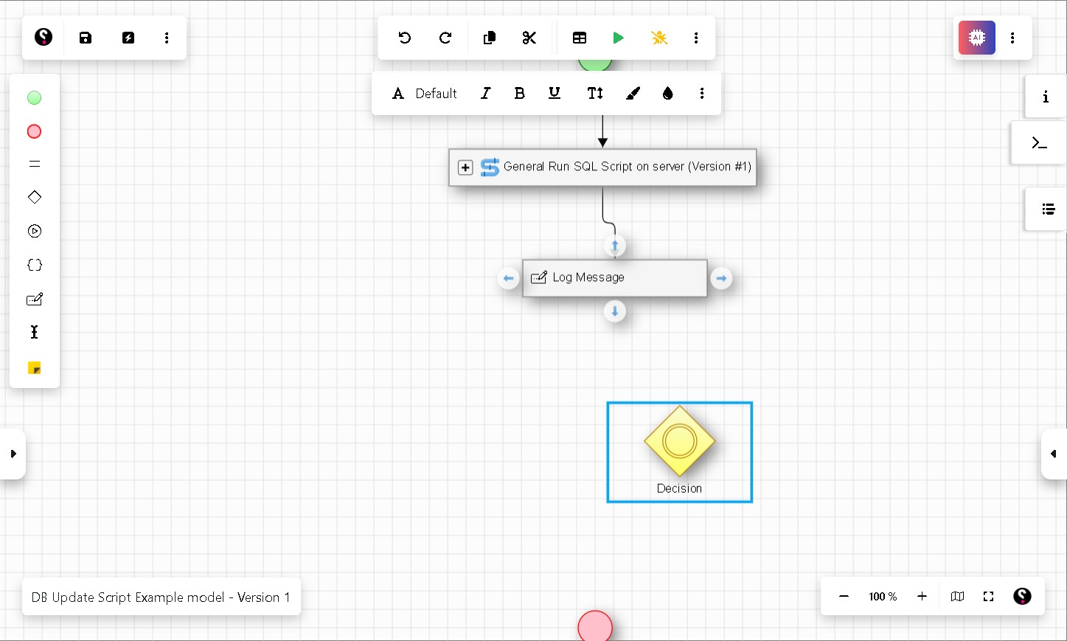The height and width of the screenshot is (641, 1067).
Task: Click Log Message's bottom connector arrow
Action: pyautogui.click(x=615, y=311)
